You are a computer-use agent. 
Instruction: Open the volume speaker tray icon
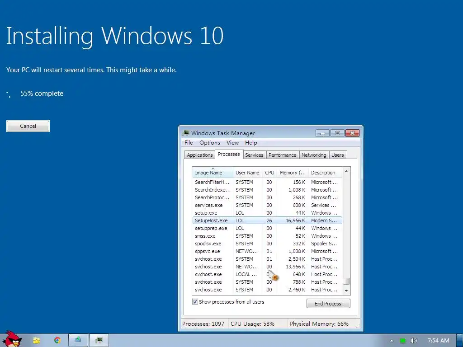pyautogui.click(x=414, y=341)
